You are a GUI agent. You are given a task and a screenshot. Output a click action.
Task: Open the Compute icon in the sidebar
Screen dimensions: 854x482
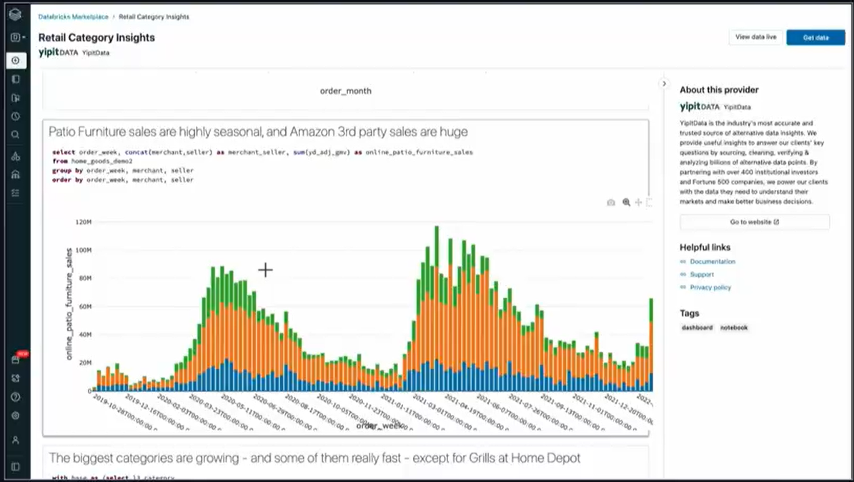pos(16,175)
